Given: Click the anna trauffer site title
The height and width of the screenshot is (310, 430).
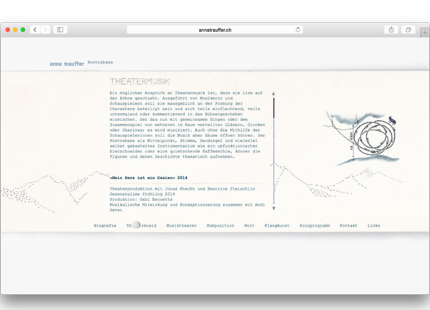Looking at the screenshot, I should tap(66, 64).
